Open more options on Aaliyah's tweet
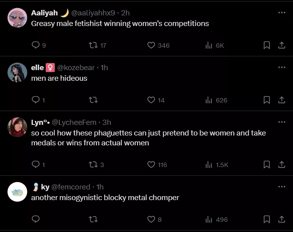The width and height of the screenshot is (293, 232). (x=281, y=13)
